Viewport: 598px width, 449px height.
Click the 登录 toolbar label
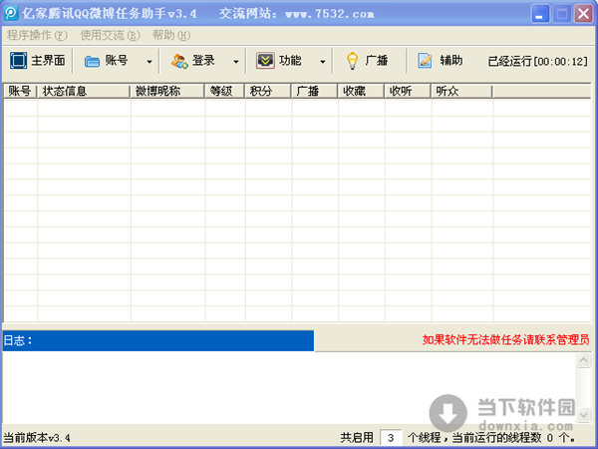coord(203,60)
